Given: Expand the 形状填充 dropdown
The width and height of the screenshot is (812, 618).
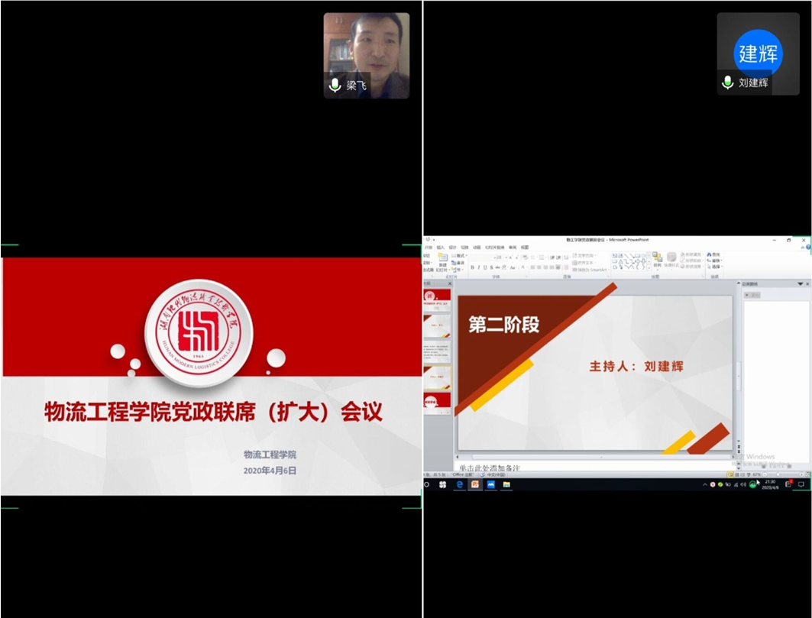Looking at the screenshot, I should pos(692,254).
